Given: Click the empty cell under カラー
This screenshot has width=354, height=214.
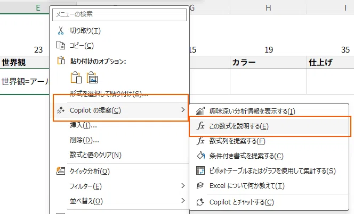Looking at the screenshot, I should [x=269, y=81].
